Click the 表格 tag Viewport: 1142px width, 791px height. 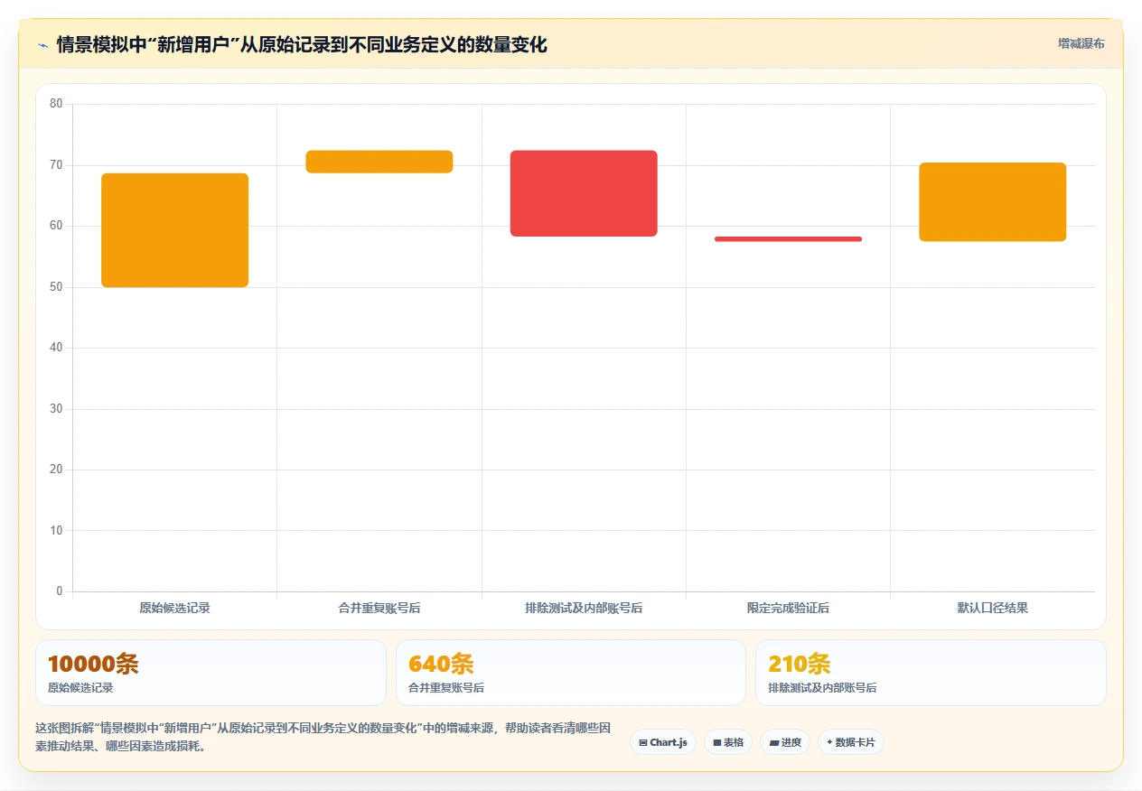[x=728, y=742]
